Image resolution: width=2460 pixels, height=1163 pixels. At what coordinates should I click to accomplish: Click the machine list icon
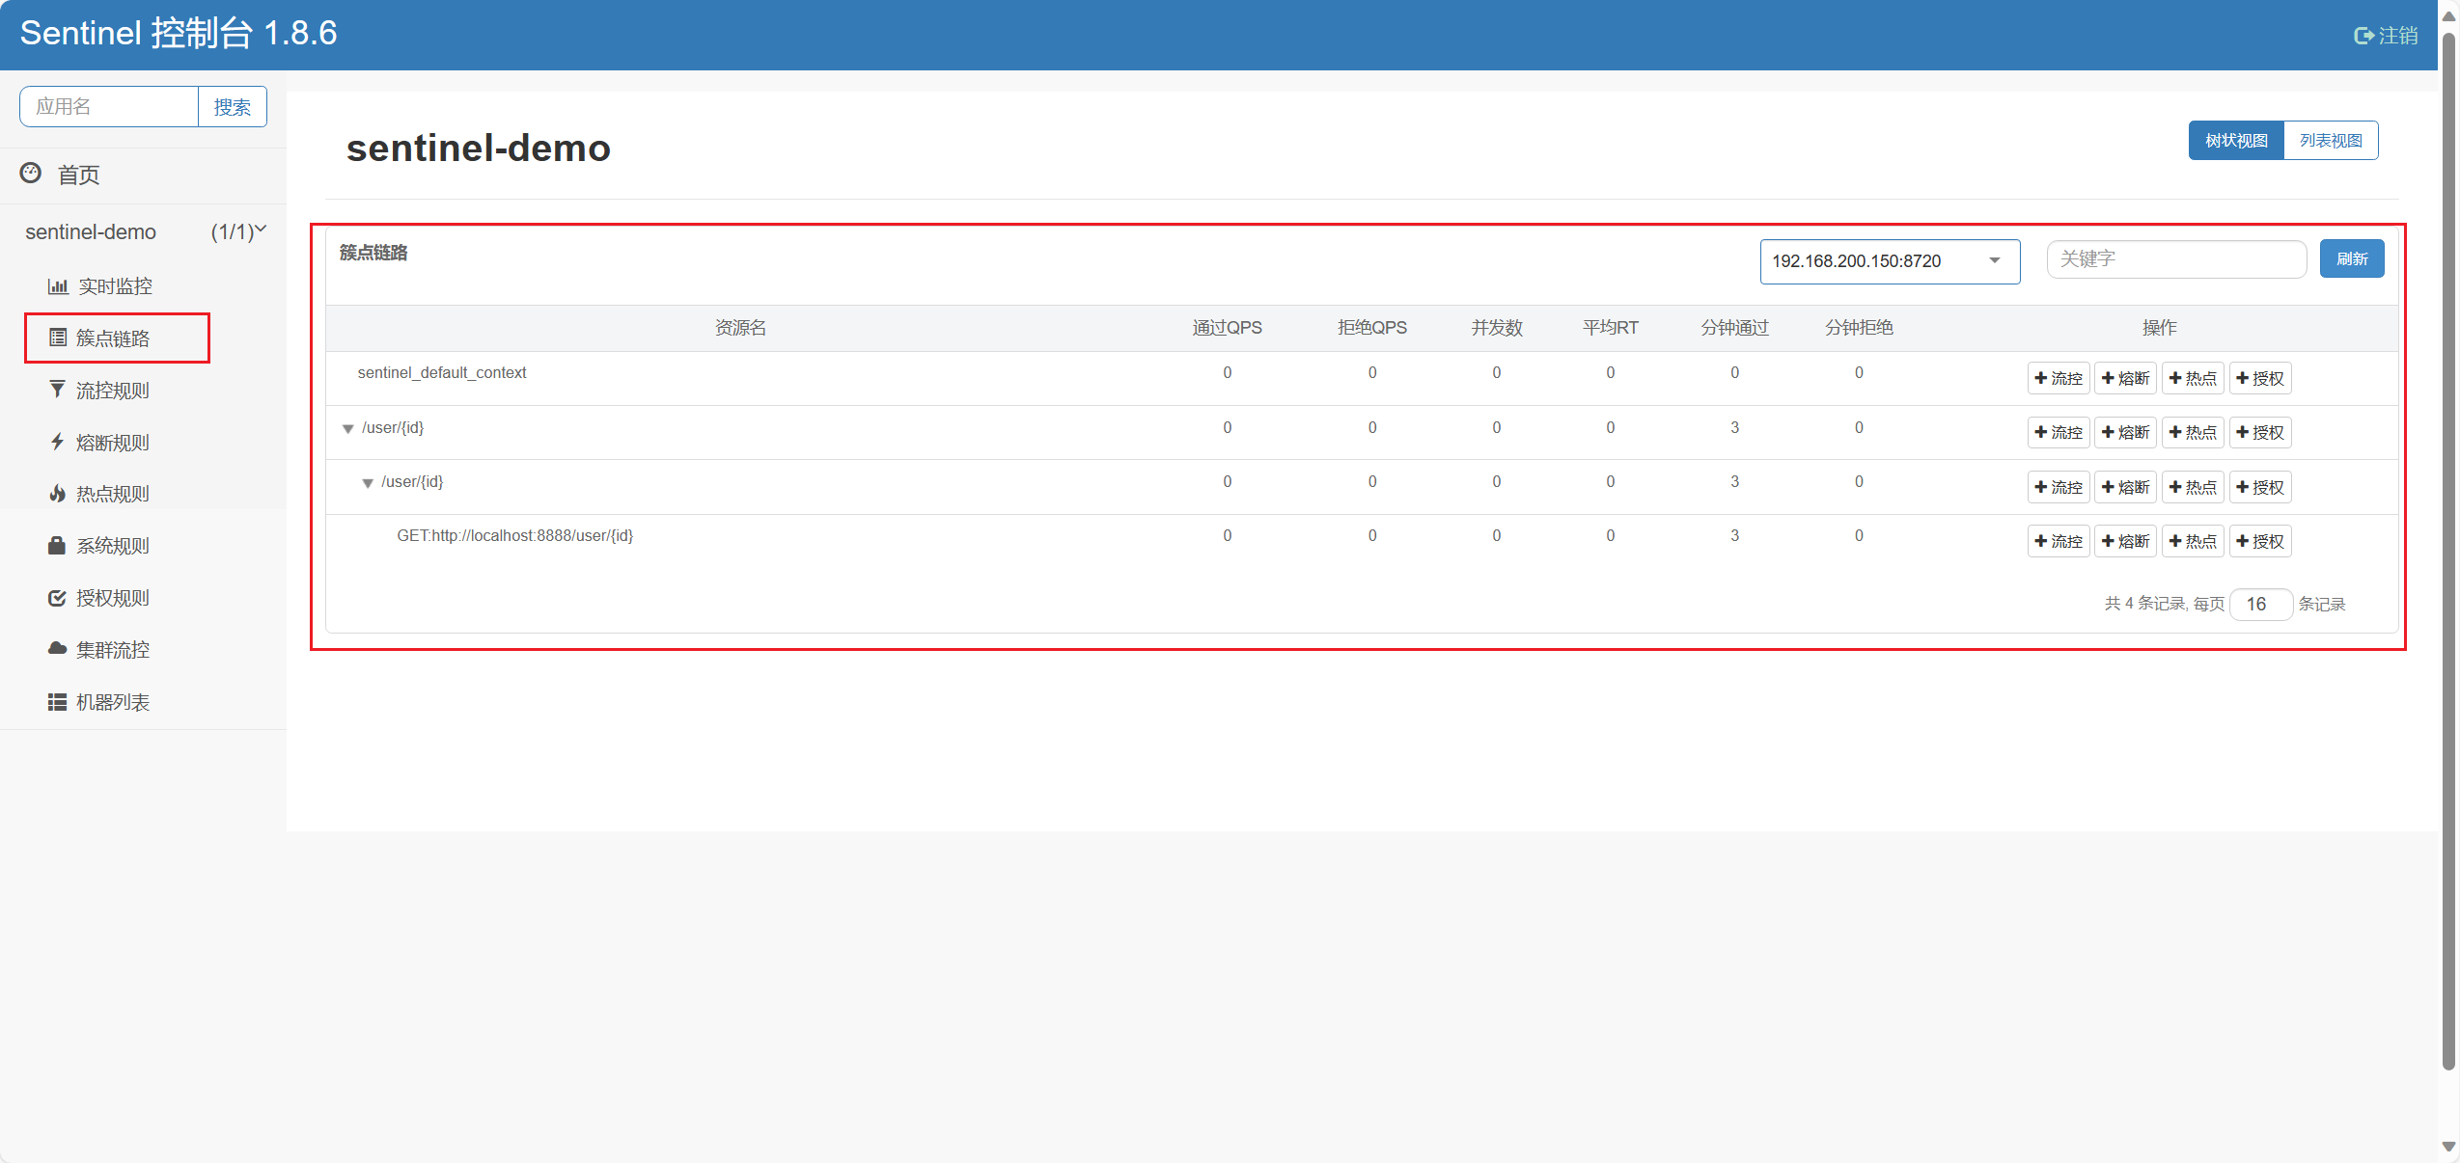tap(57, 702)
